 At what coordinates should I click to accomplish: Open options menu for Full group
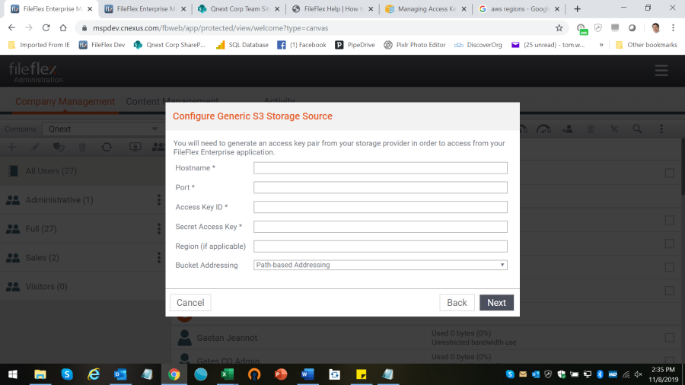tap(159, 229)
